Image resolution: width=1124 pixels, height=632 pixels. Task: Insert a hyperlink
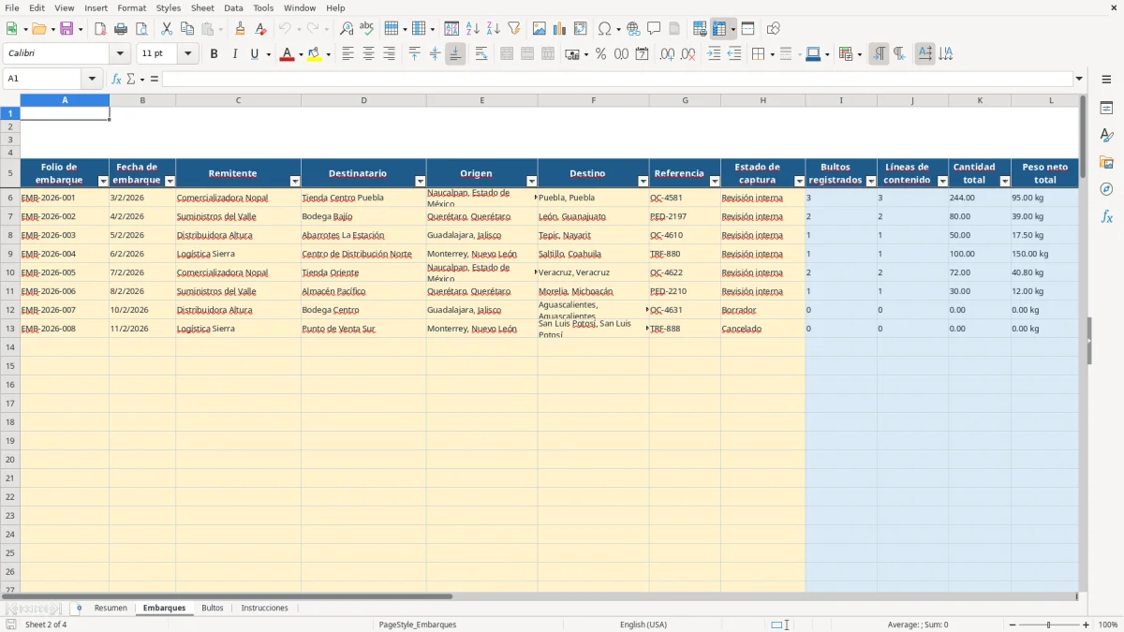tap(633, 29)
